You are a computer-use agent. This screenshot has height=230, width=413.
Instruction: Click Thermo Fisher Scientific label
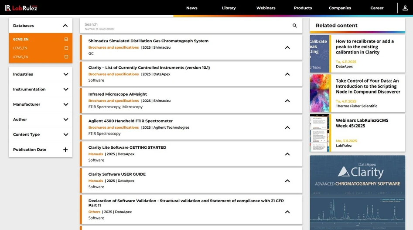pos(356,106)
